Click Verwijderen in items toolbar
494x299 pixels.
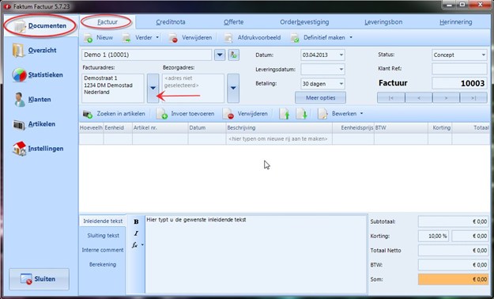(246, 114)
